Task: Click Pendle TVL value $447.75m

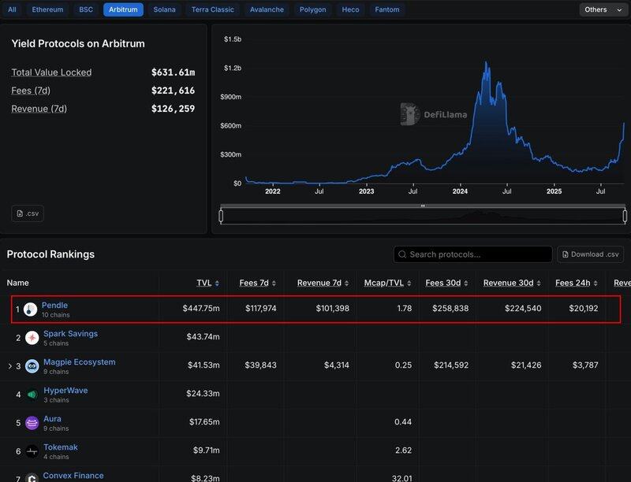Action: click(201, 308)
